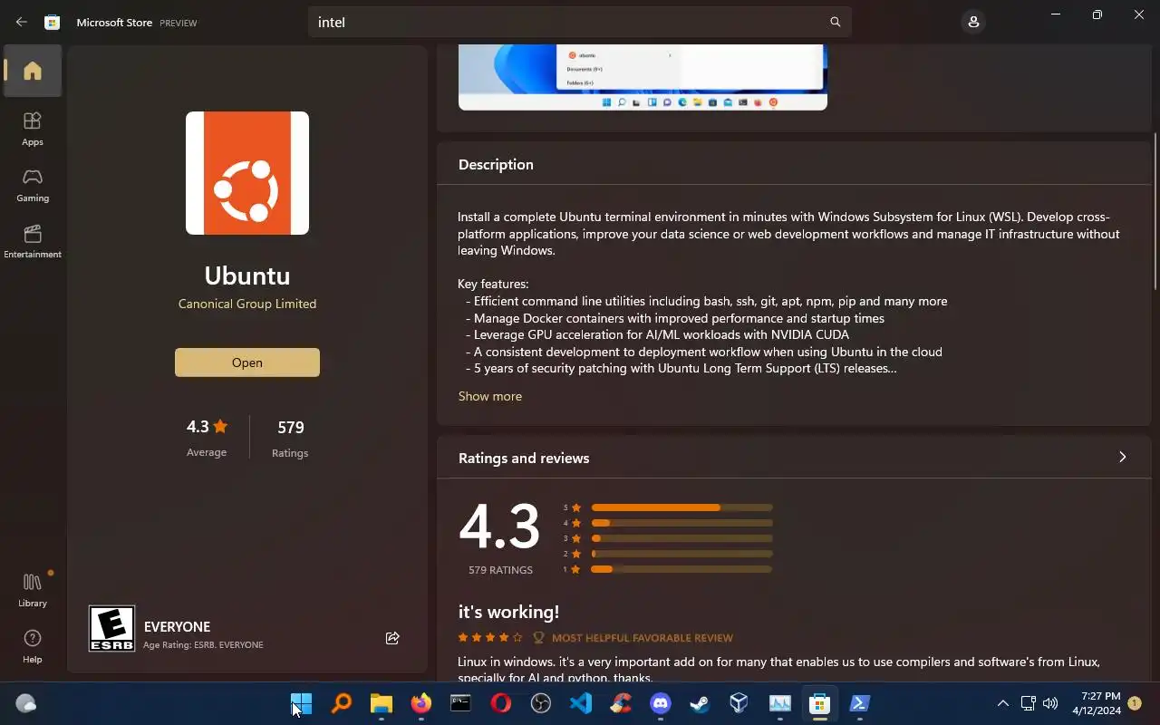Open Help in the sidebar

pyautogui.click(x=33, y=646)
